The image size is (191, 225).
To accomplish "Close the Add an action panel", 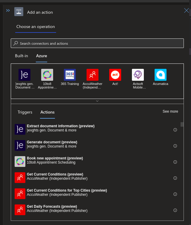I will (x=187, y=10).
